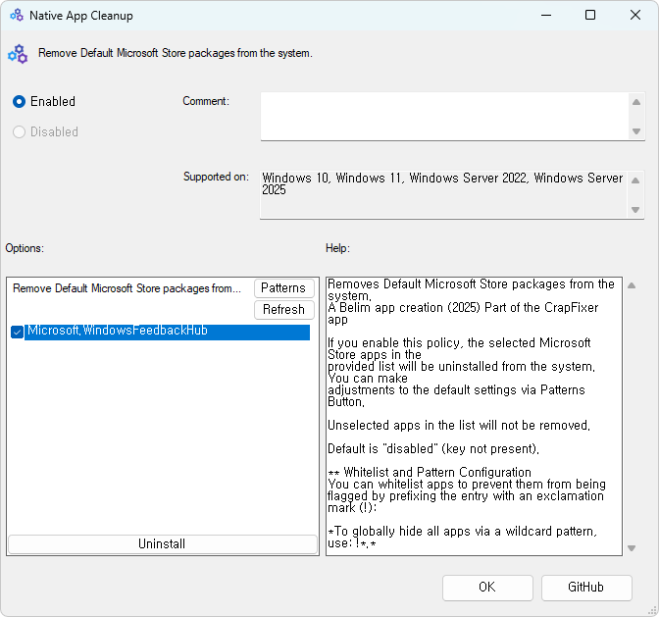The height and width of the screenshot is (617, 659).
Task: Click the policy header icon beside the Remove Default description
Action: (x=18, y=54)
